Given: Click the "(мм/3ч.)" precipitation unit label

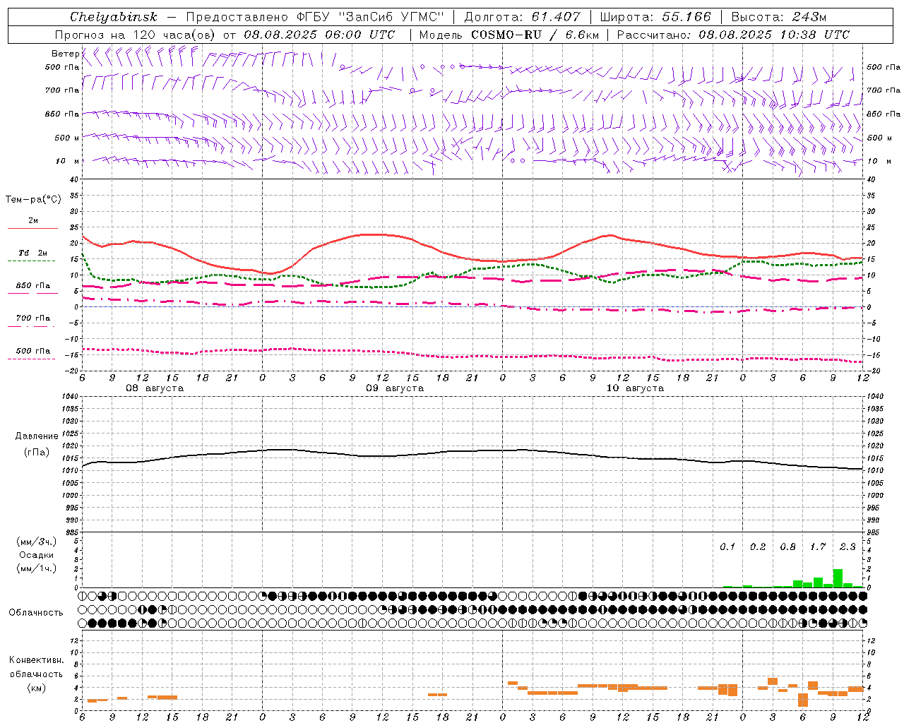Looking at the screenshot, I should 37,542.
